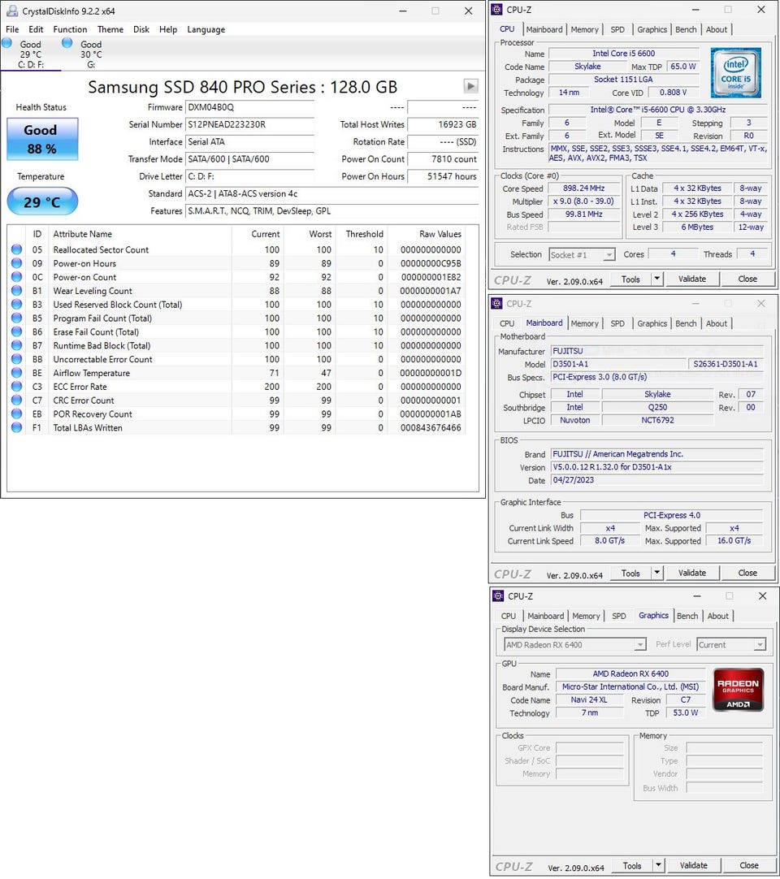
Task: Click status circle of Reallocated Sector Count row
Action: 17,249
